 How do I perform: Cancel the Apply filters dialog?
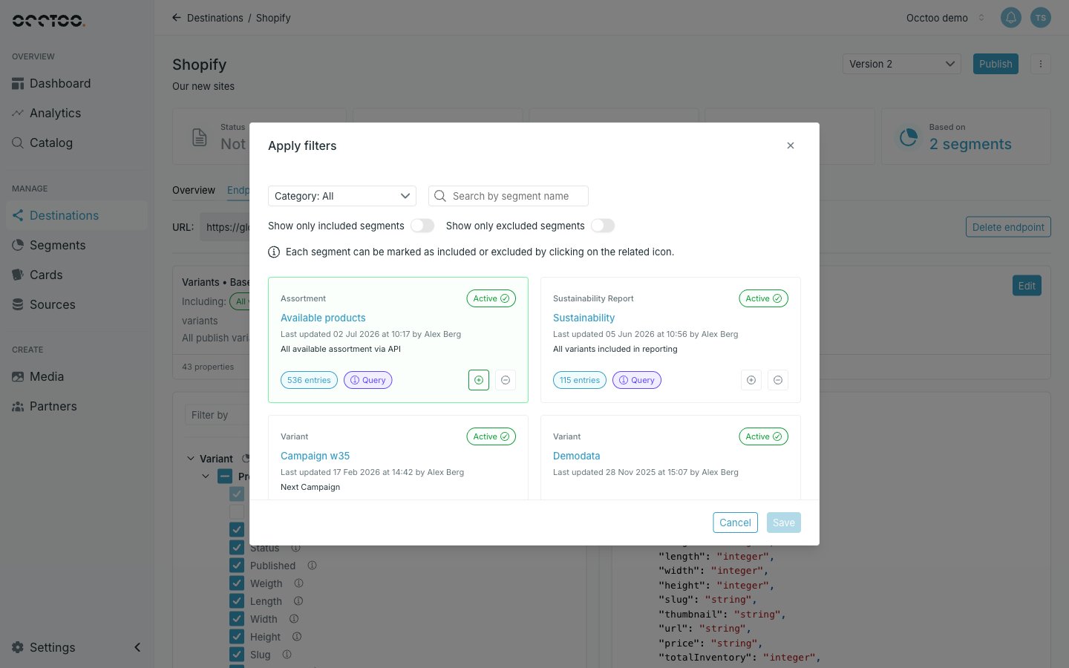pyautogui.click(x=735, y=523)
